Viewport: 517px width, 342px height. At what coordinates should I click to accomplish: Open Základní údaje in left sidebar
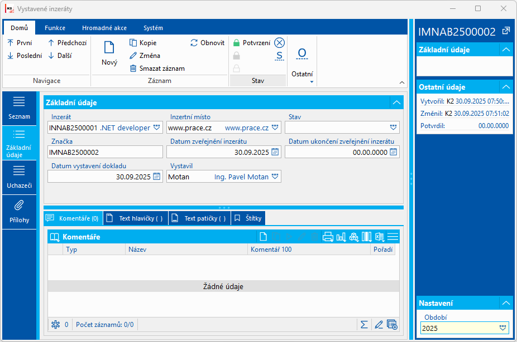(19, 143)
